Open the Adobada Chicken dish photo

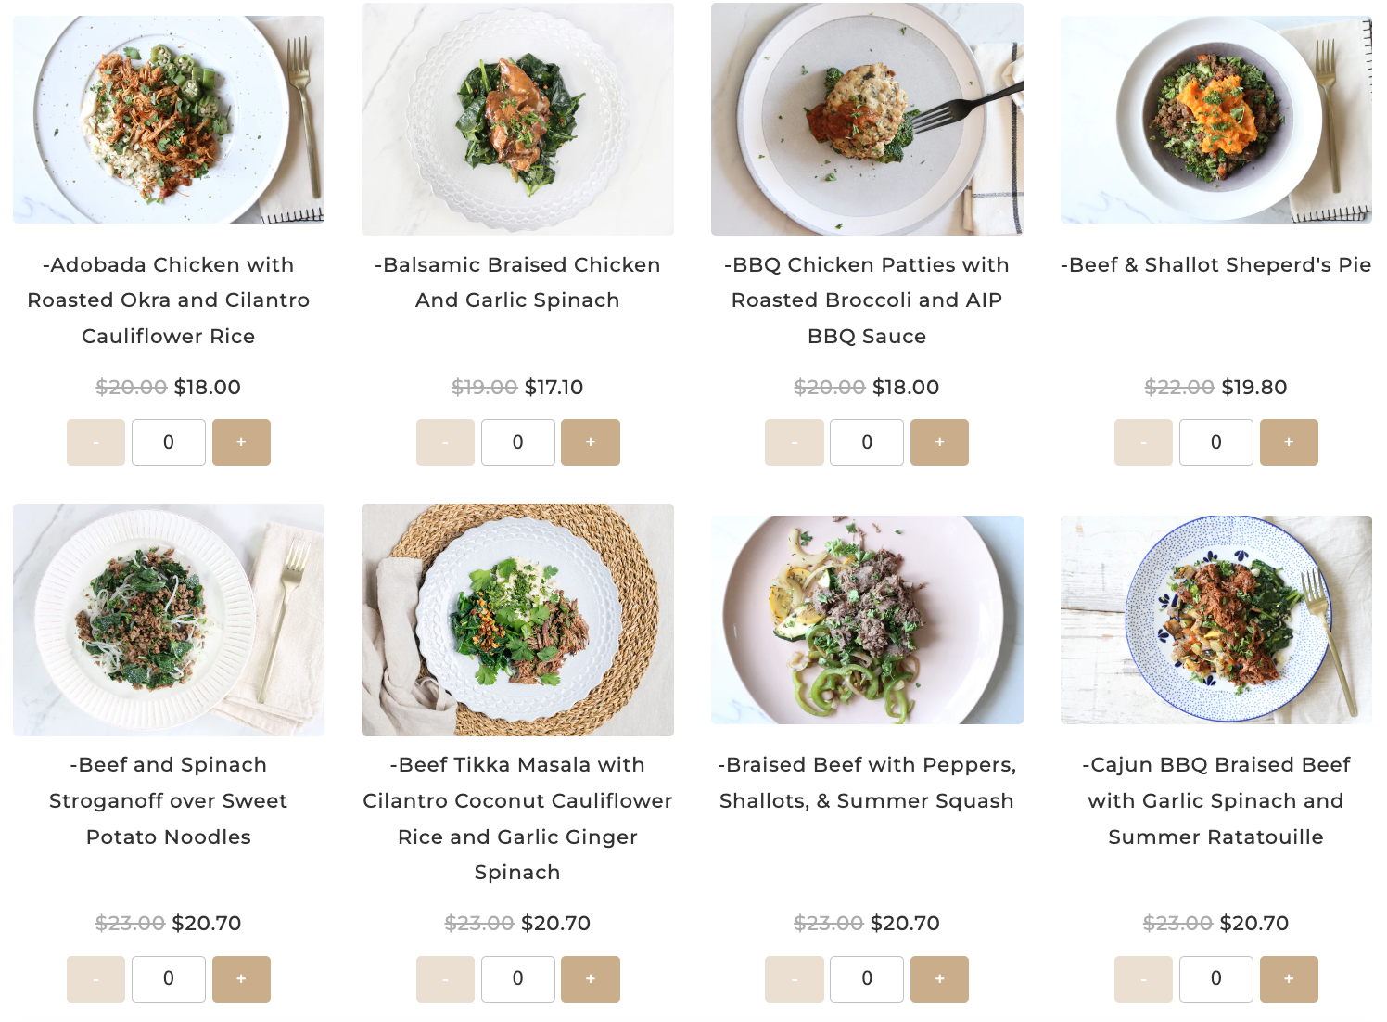pos(169,120)
